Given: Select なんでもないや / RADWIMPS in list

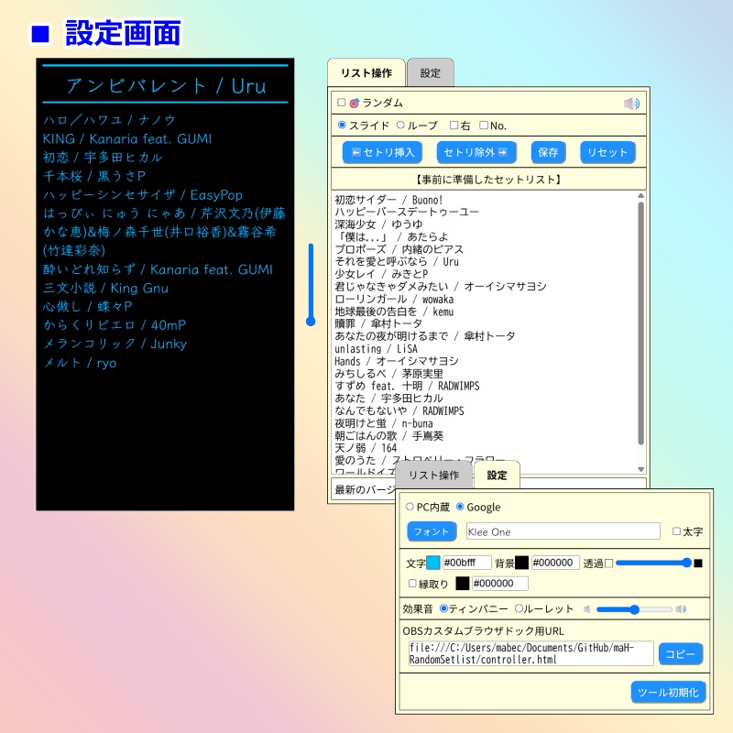Looking at the screenshot, I should point(399,410).
